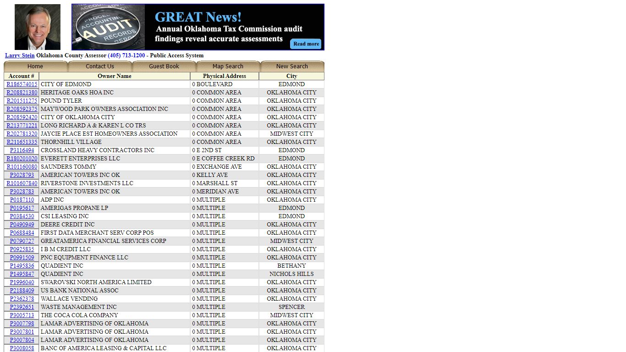Select address 0 EXCHANGE AVE
Image resolution: width=626 pixels, height=352 pixels.
click(217, 167)
